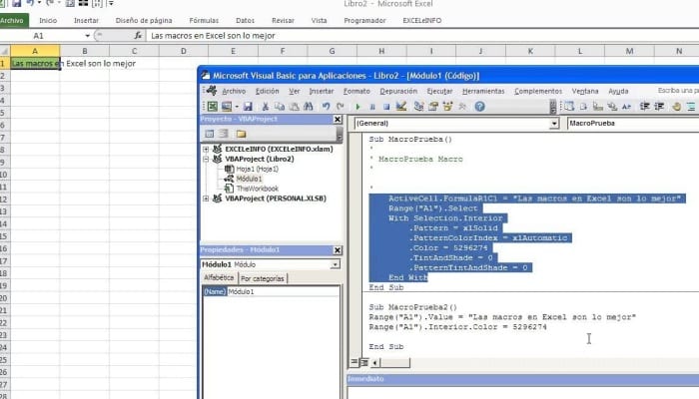Open Depuración menu in VBA editor
The image size is (699, 399).
398,91
